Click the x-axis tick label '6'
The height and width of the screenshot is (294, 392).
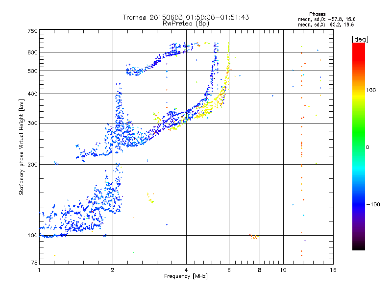tap(229, 270)
